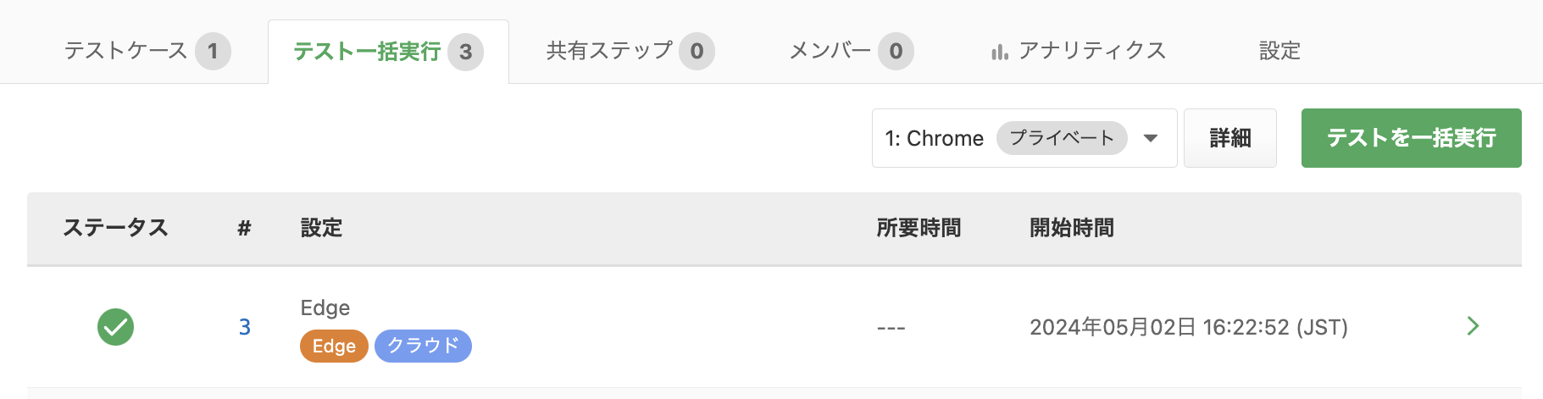Open run details with the right chevron
This screenshot has width=1543, height=399.
click(1473, 326)
